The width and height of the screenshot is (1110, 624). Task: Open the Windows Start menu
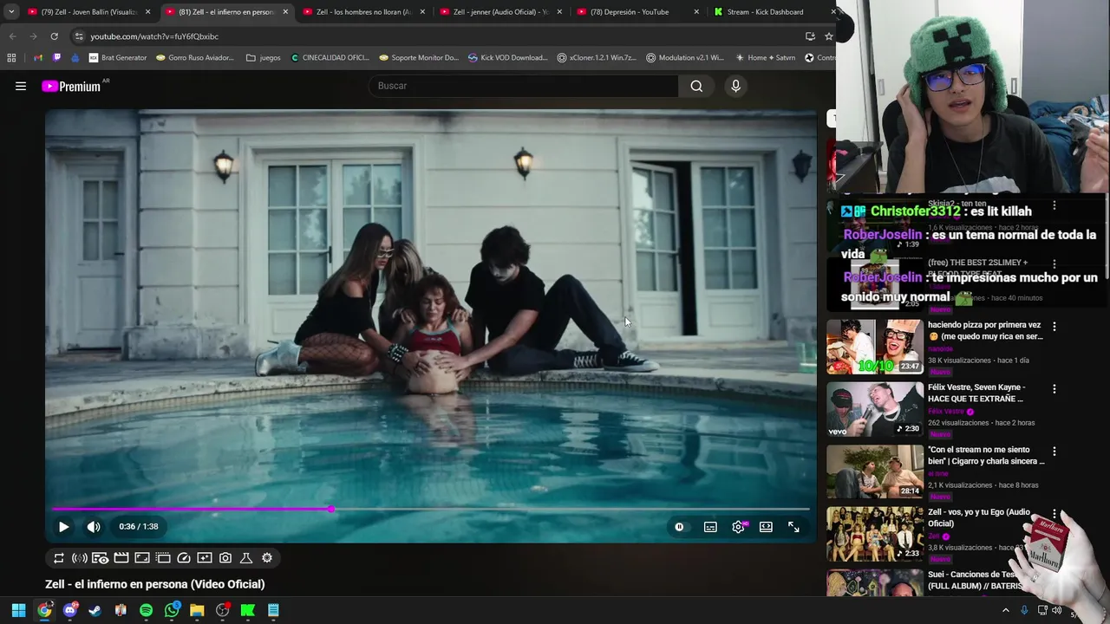click(19, 611)
